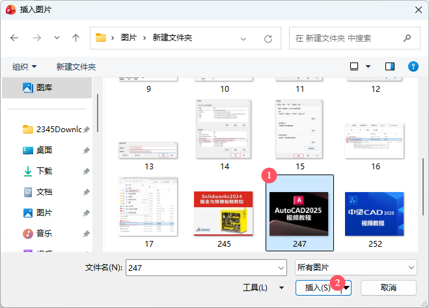Select the AutoCAD2025 image 247
Viewport: 429px width, 308px height.
coord(299,214)
